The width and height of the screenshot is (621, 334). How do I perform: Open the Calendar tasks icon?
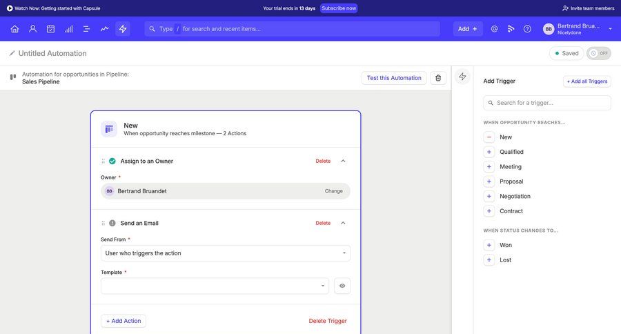pos(50,29)
